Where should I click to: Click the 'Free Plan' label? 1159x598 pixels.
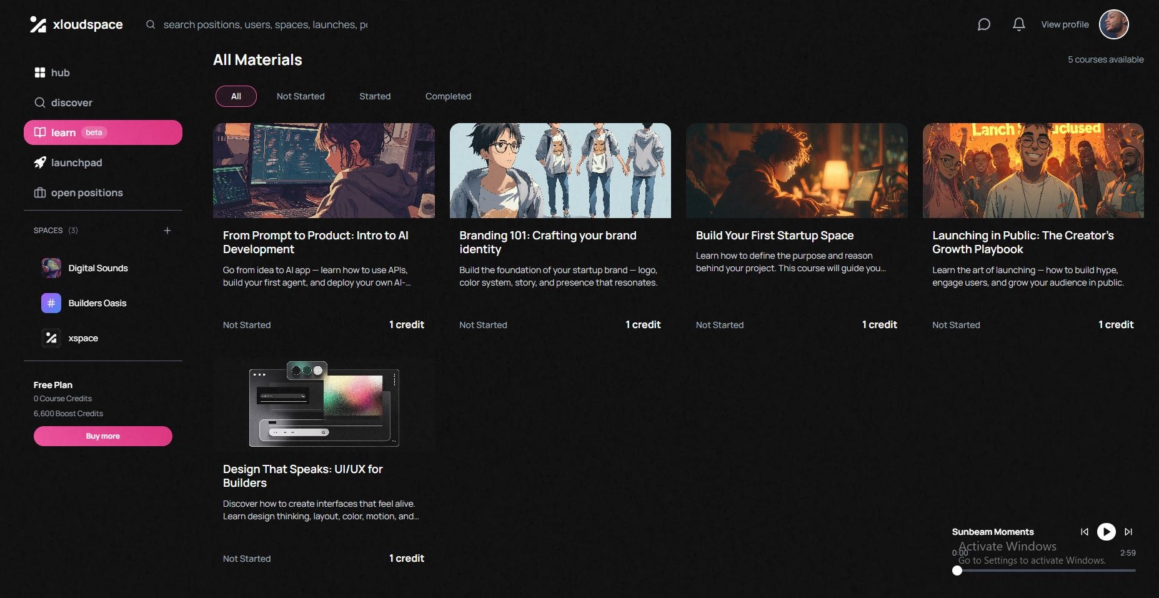pyautogui.click(x=53, y=385)
